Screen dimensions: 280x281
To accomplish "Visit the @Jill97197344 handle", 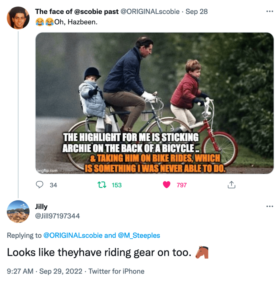I will click(x=57, y=216).
